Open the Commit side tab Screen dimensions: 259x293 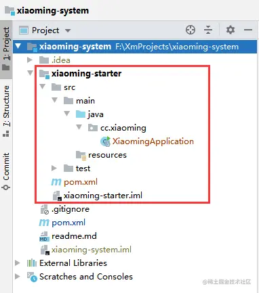(x=6, y=171)
